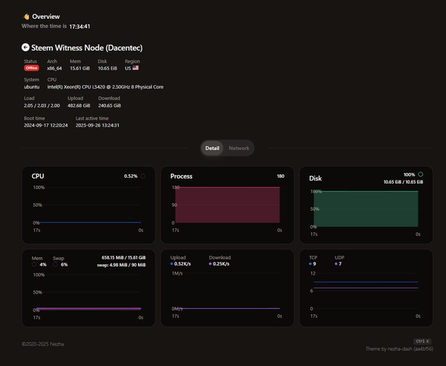446x366 pixels.
Task: Click the blue TCP line in connections chart
Action: (366, 282)
